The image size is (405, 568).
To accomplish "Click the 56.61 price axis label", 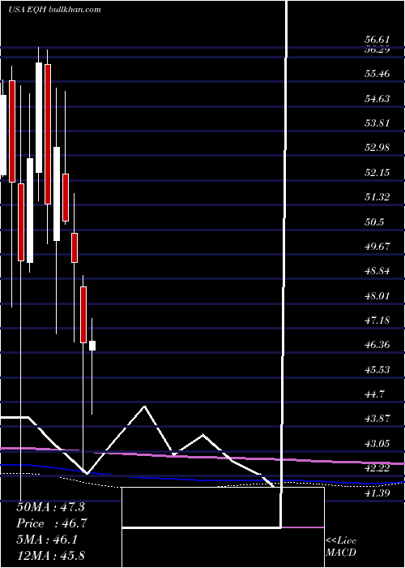I will point(377,40).
